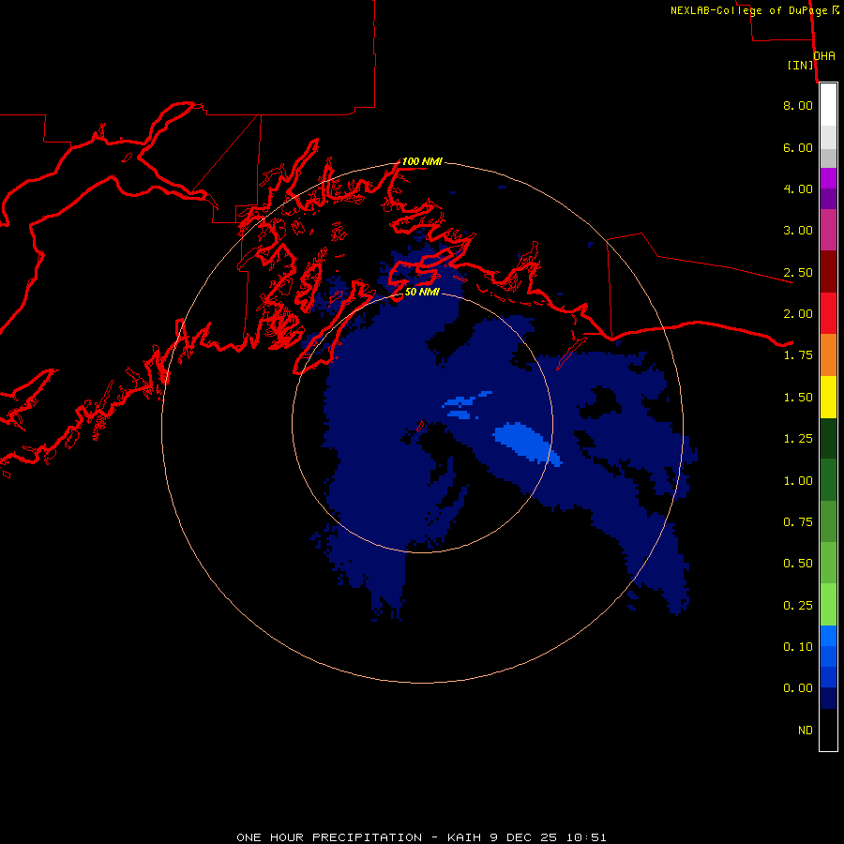The height and width of the screenshot is (844, 844).
Task: Click the 2.50 legend value
Action: tap(798, 272)
